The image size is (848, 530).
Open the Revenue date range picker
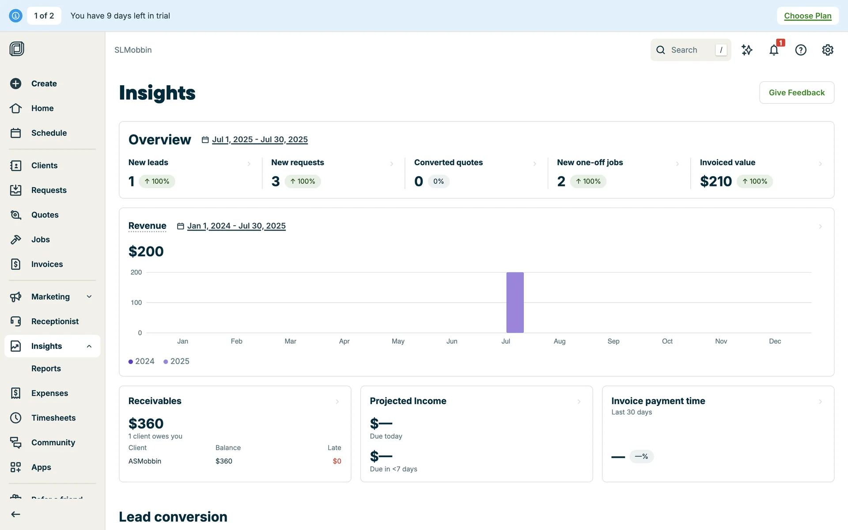click(236, 226)
